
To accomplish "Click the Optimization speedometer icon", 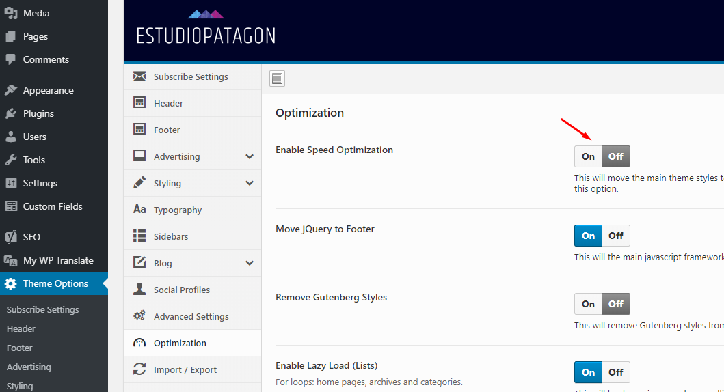I will 139,343.
